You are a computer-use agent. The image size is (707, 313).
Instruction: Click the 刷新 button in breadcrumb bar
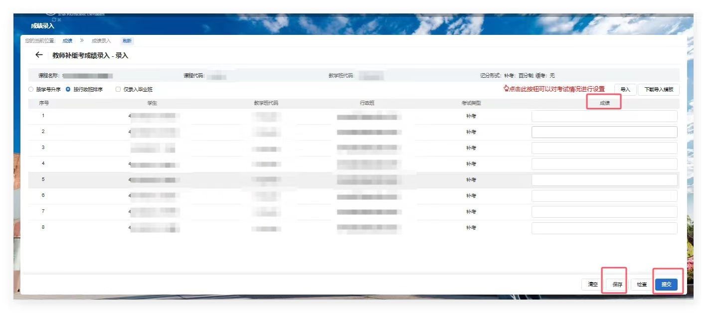click(x=127, y=41)
